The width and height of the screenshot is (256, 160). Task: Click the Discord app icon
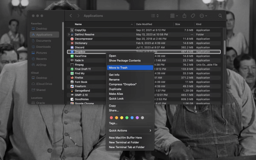click(72, 47)
